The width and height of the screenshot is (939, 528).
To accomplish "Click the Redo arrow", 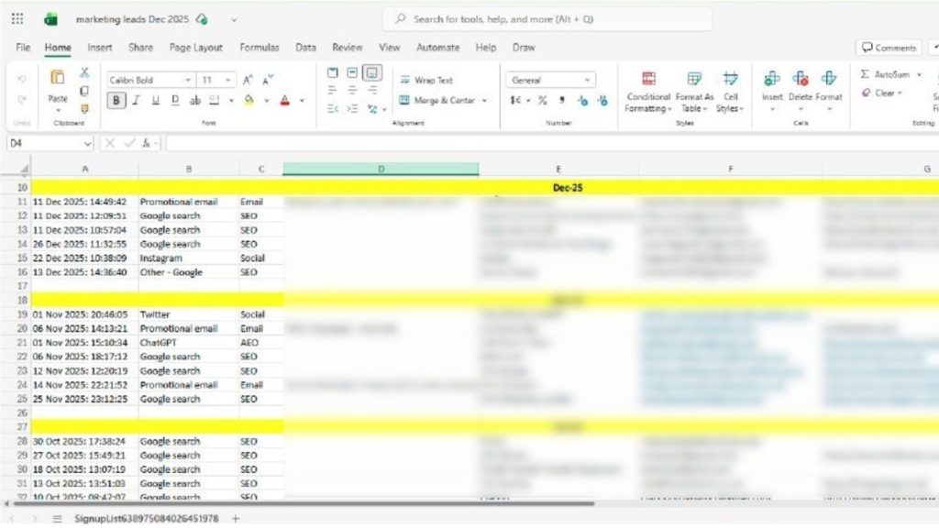I will pos(22,99).
